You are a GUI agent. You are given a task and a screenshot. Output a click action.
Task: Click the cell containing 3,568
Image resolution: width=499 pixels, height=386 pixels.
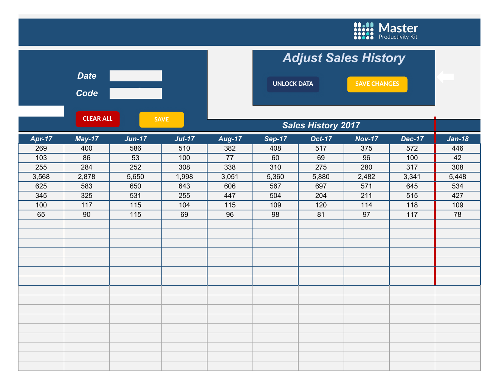(x=41, y=177)
